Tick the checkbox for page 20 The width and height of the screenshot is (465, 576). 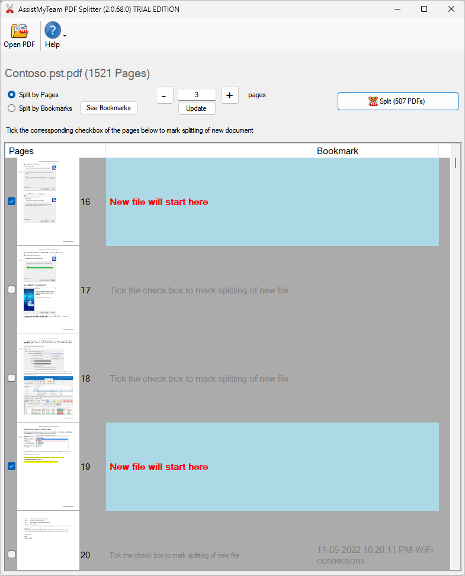[x=11, y=555]
